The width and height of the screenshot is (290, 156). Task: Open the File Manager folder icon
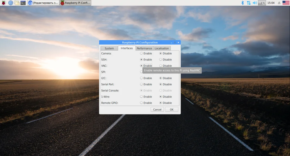point(17,3)
